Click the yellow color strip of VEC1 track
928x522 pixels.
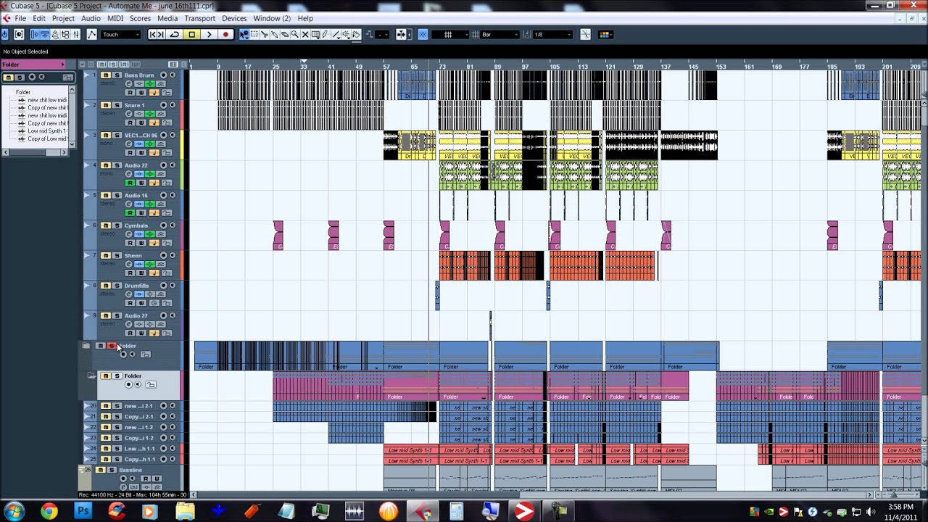(183, 145)
